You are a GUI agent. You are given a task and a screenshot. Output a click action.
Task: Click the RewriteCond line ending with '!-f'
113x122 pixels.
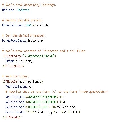35,97
